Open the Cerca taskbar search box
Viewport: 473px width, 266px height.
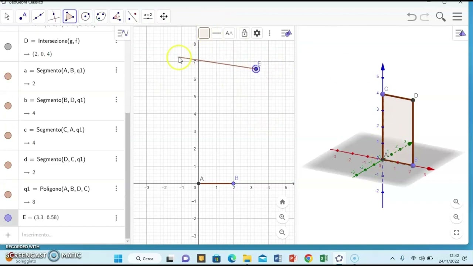point(145,259)
